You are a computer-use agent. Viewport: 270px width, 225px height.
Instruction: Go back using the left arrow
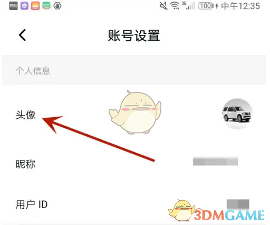click(x=23, y=35)
